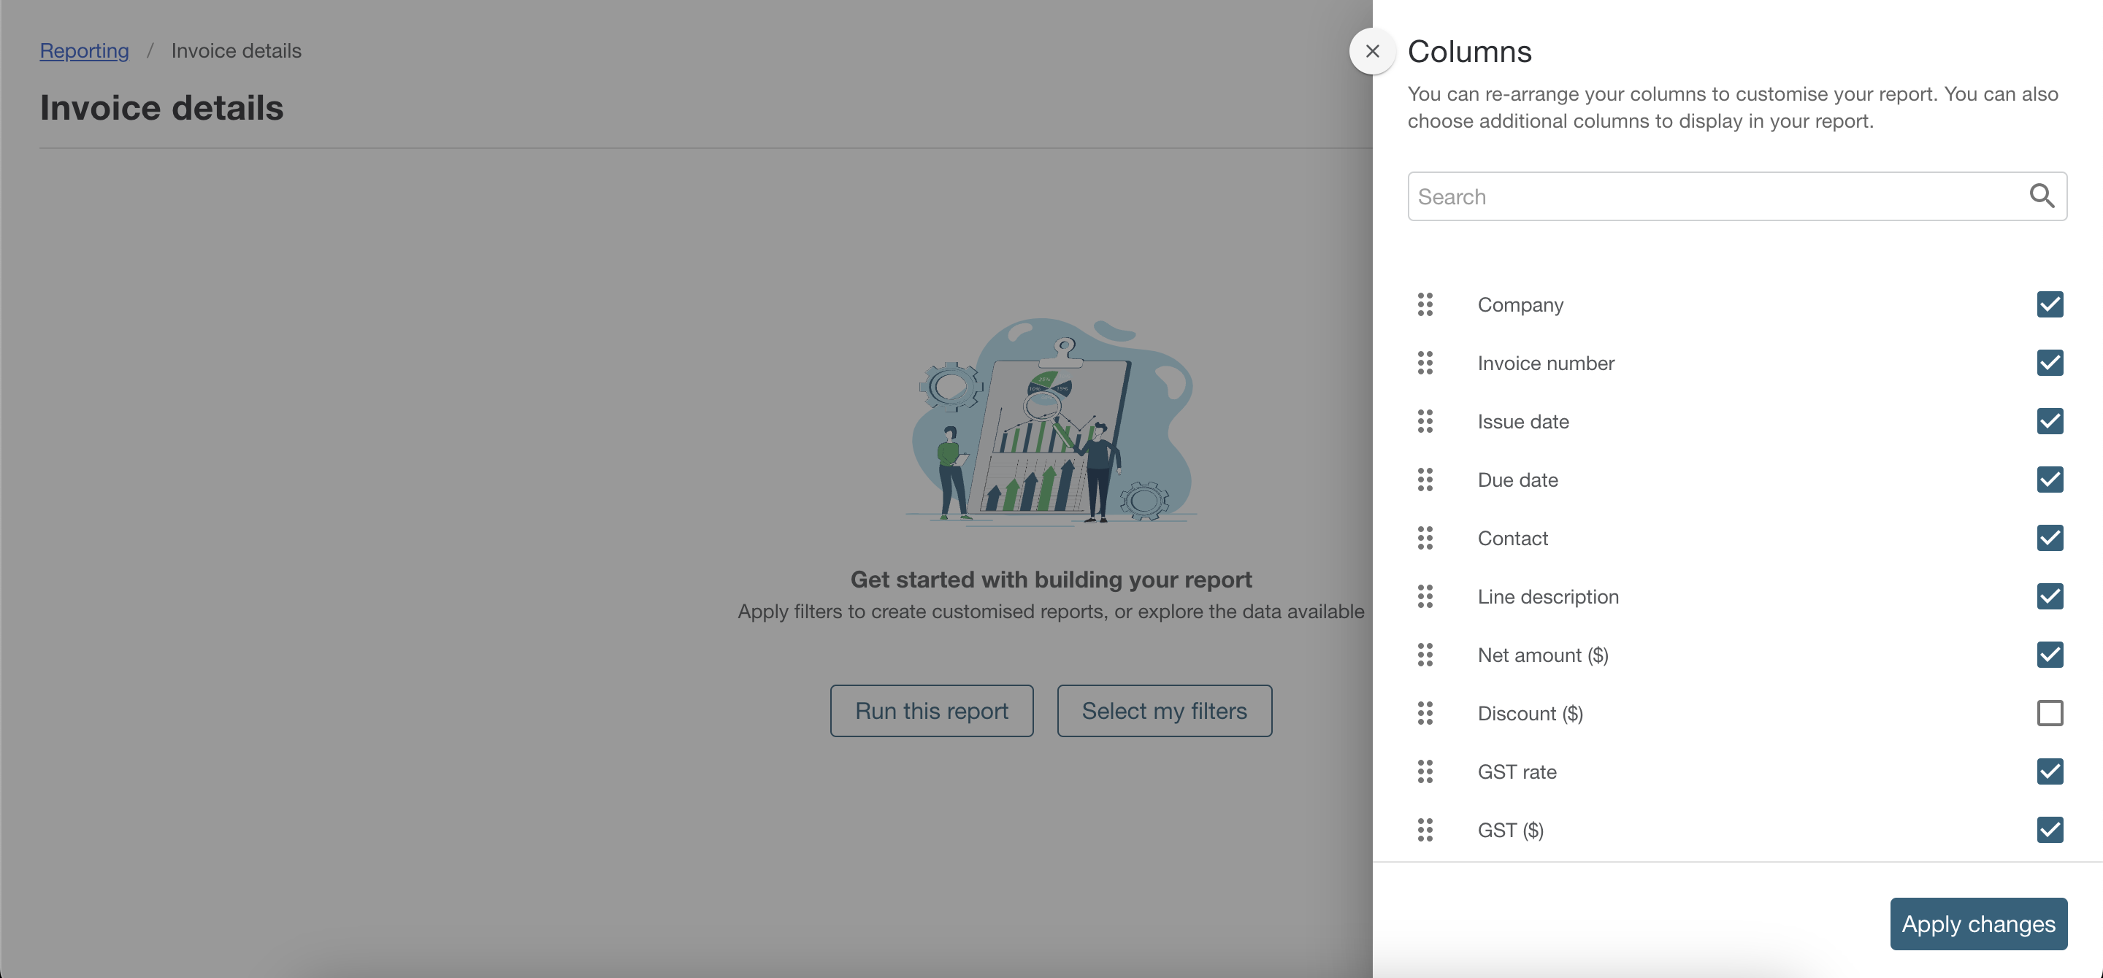Click the drag handle next to Company

(1425, 304)
